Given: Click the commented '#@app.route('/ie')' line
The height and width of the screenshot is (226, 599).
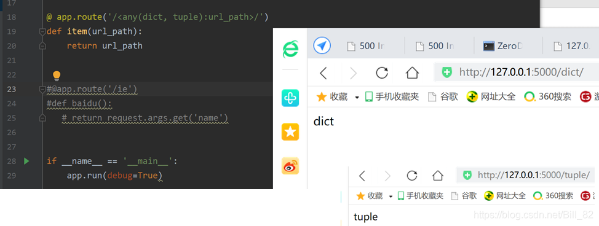Looking at the screenshot, I should pos(92,89).
